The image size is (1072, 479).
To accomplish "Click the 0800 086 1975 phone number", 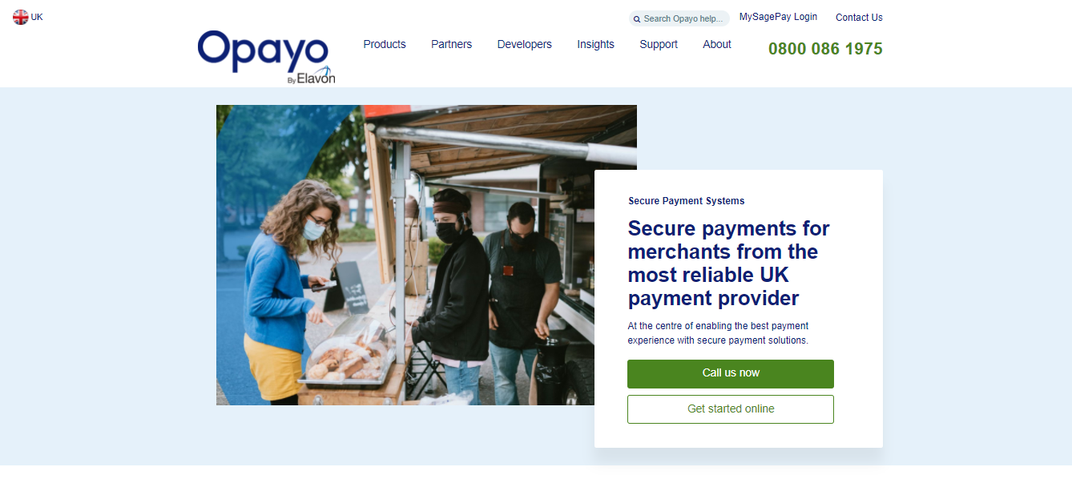I will [825, 49].
